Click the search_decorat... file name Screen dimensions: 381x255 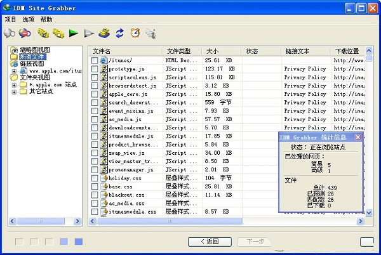(x=133, y=103)
